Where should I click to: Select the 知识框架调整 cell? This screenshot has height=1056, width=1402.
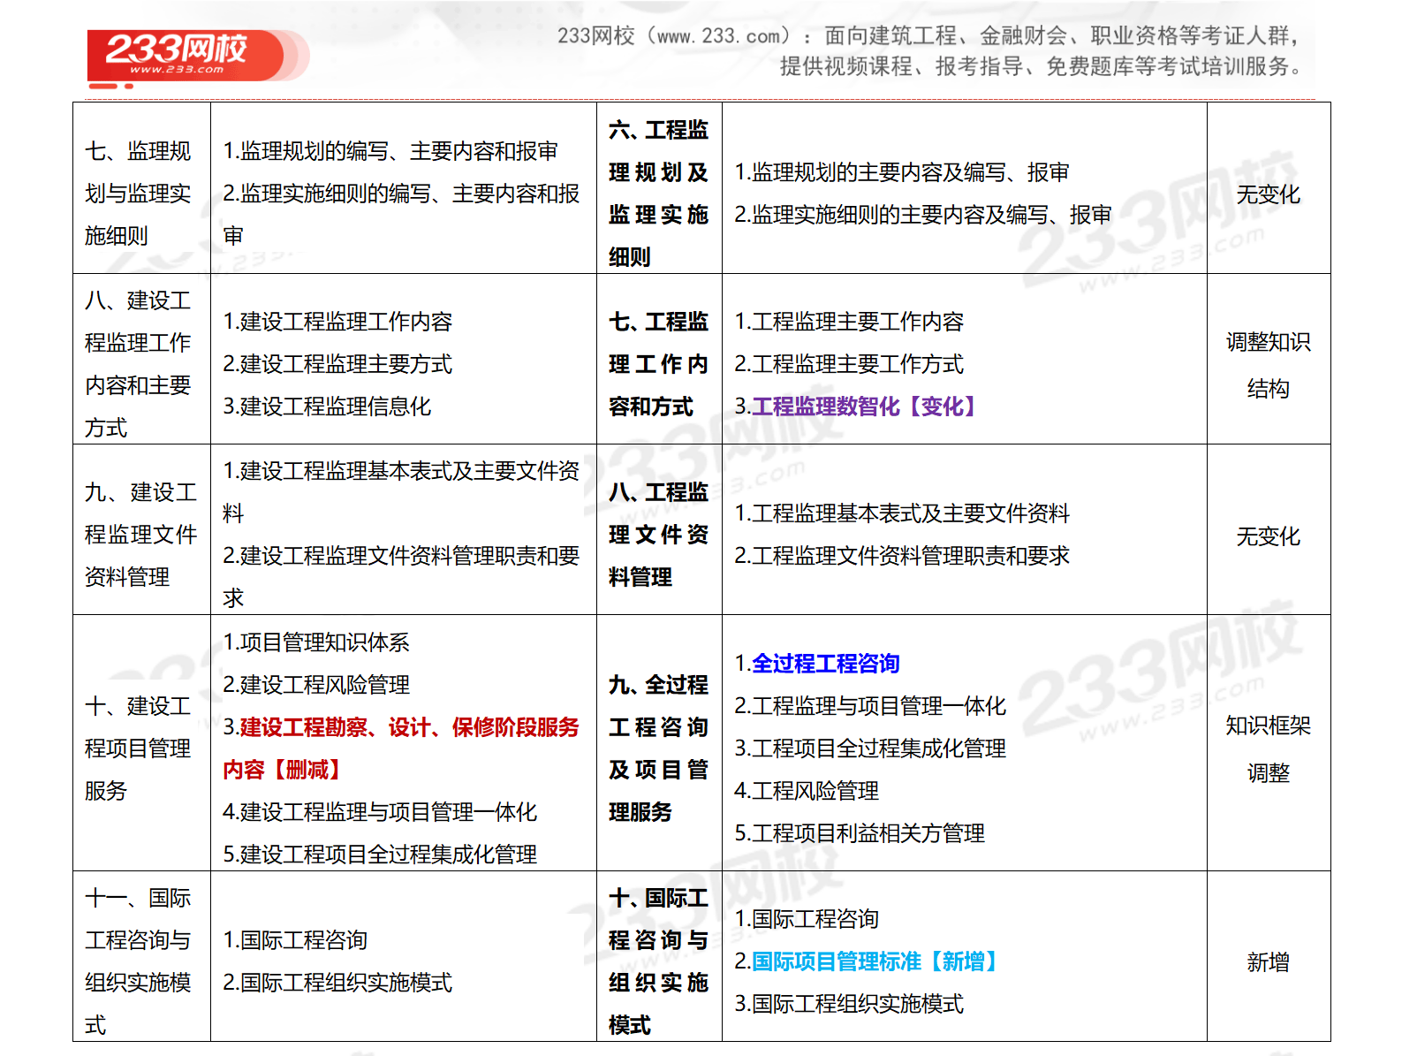pos(1268,749)
